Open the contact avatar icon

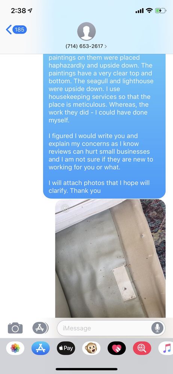click(86, 31)
